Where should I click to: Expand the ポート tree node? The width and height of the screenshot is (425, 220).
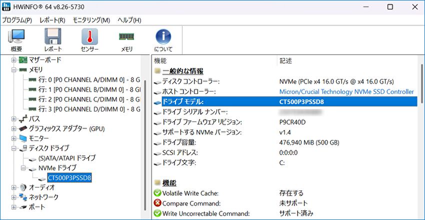click(14, 207)
